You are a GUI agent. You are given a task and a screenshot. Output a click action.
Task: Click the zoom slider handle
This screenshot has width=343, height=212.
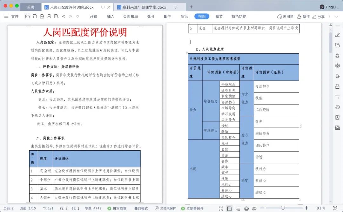tap(283, 208)
